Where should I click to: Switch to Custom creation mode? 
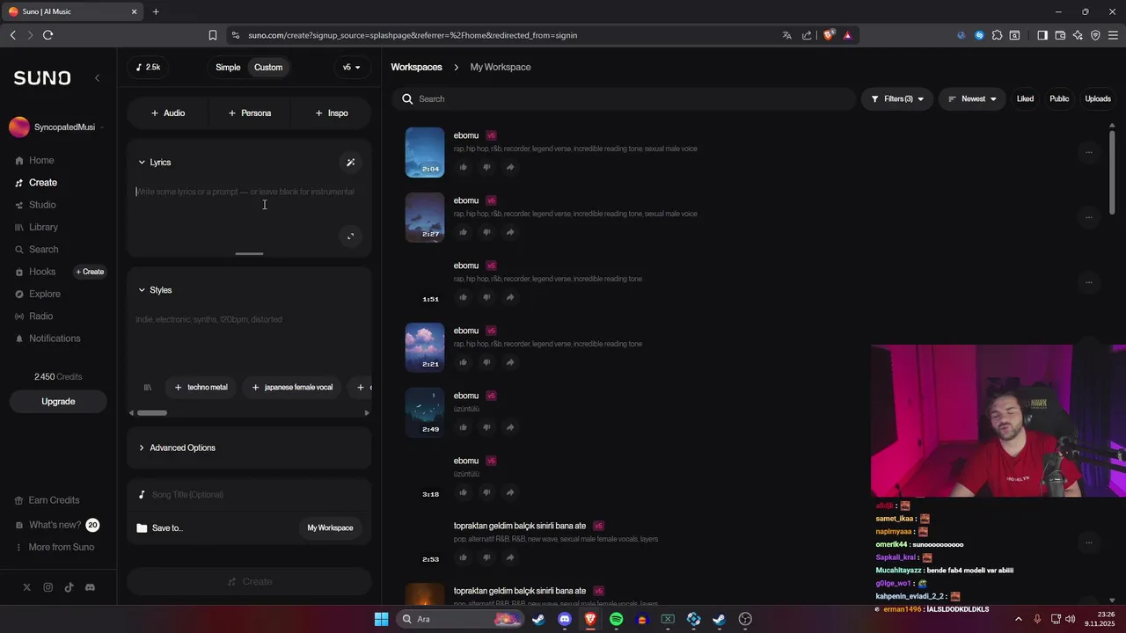[268, 68]
